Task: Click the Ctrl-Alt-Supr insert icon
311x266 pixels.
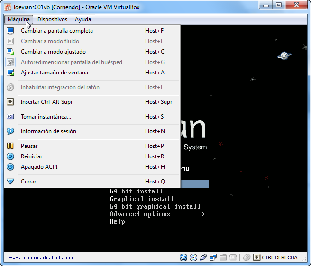Action: click(10, 102)
